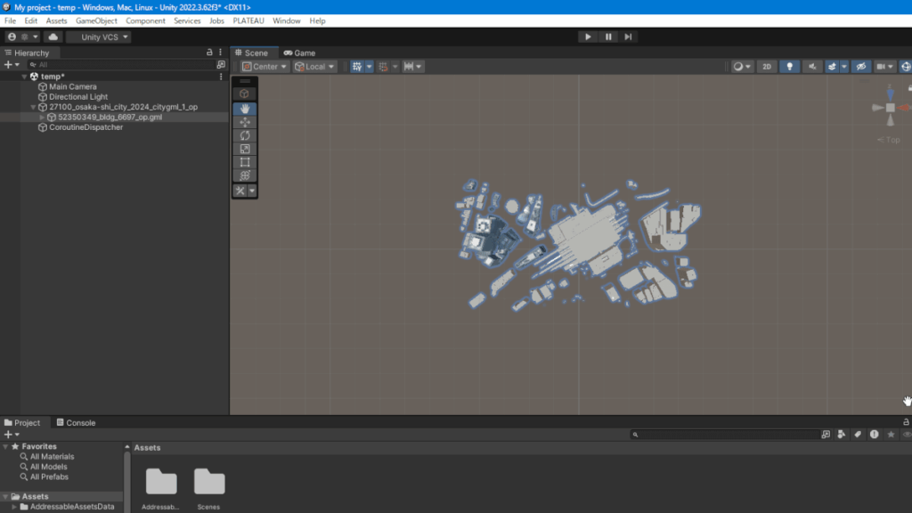Click the Play button

coord(588,37)
